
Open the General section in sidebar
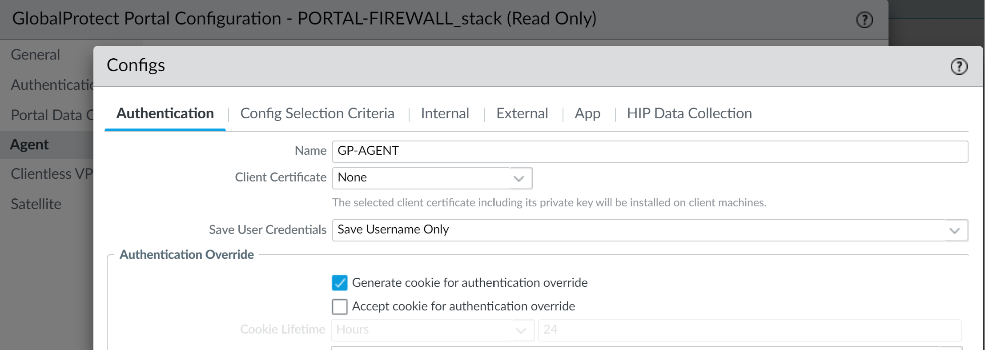tap(35, 55)
